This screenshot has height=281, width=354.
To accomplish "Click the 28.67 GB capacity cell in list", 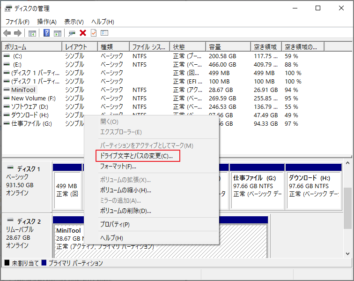I will (221, 90).
